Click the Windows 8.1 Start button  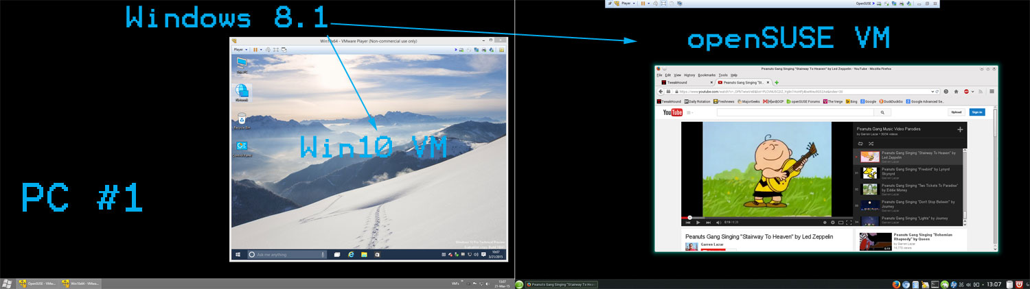8,284
